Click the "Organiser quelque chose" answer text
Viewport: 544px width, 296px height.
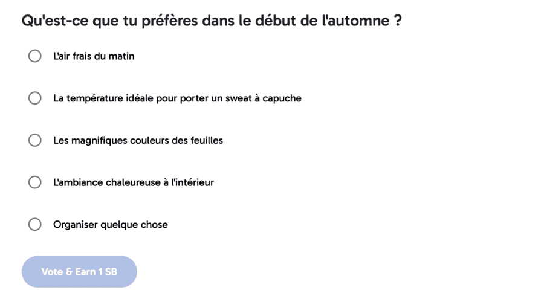point(111,225)
